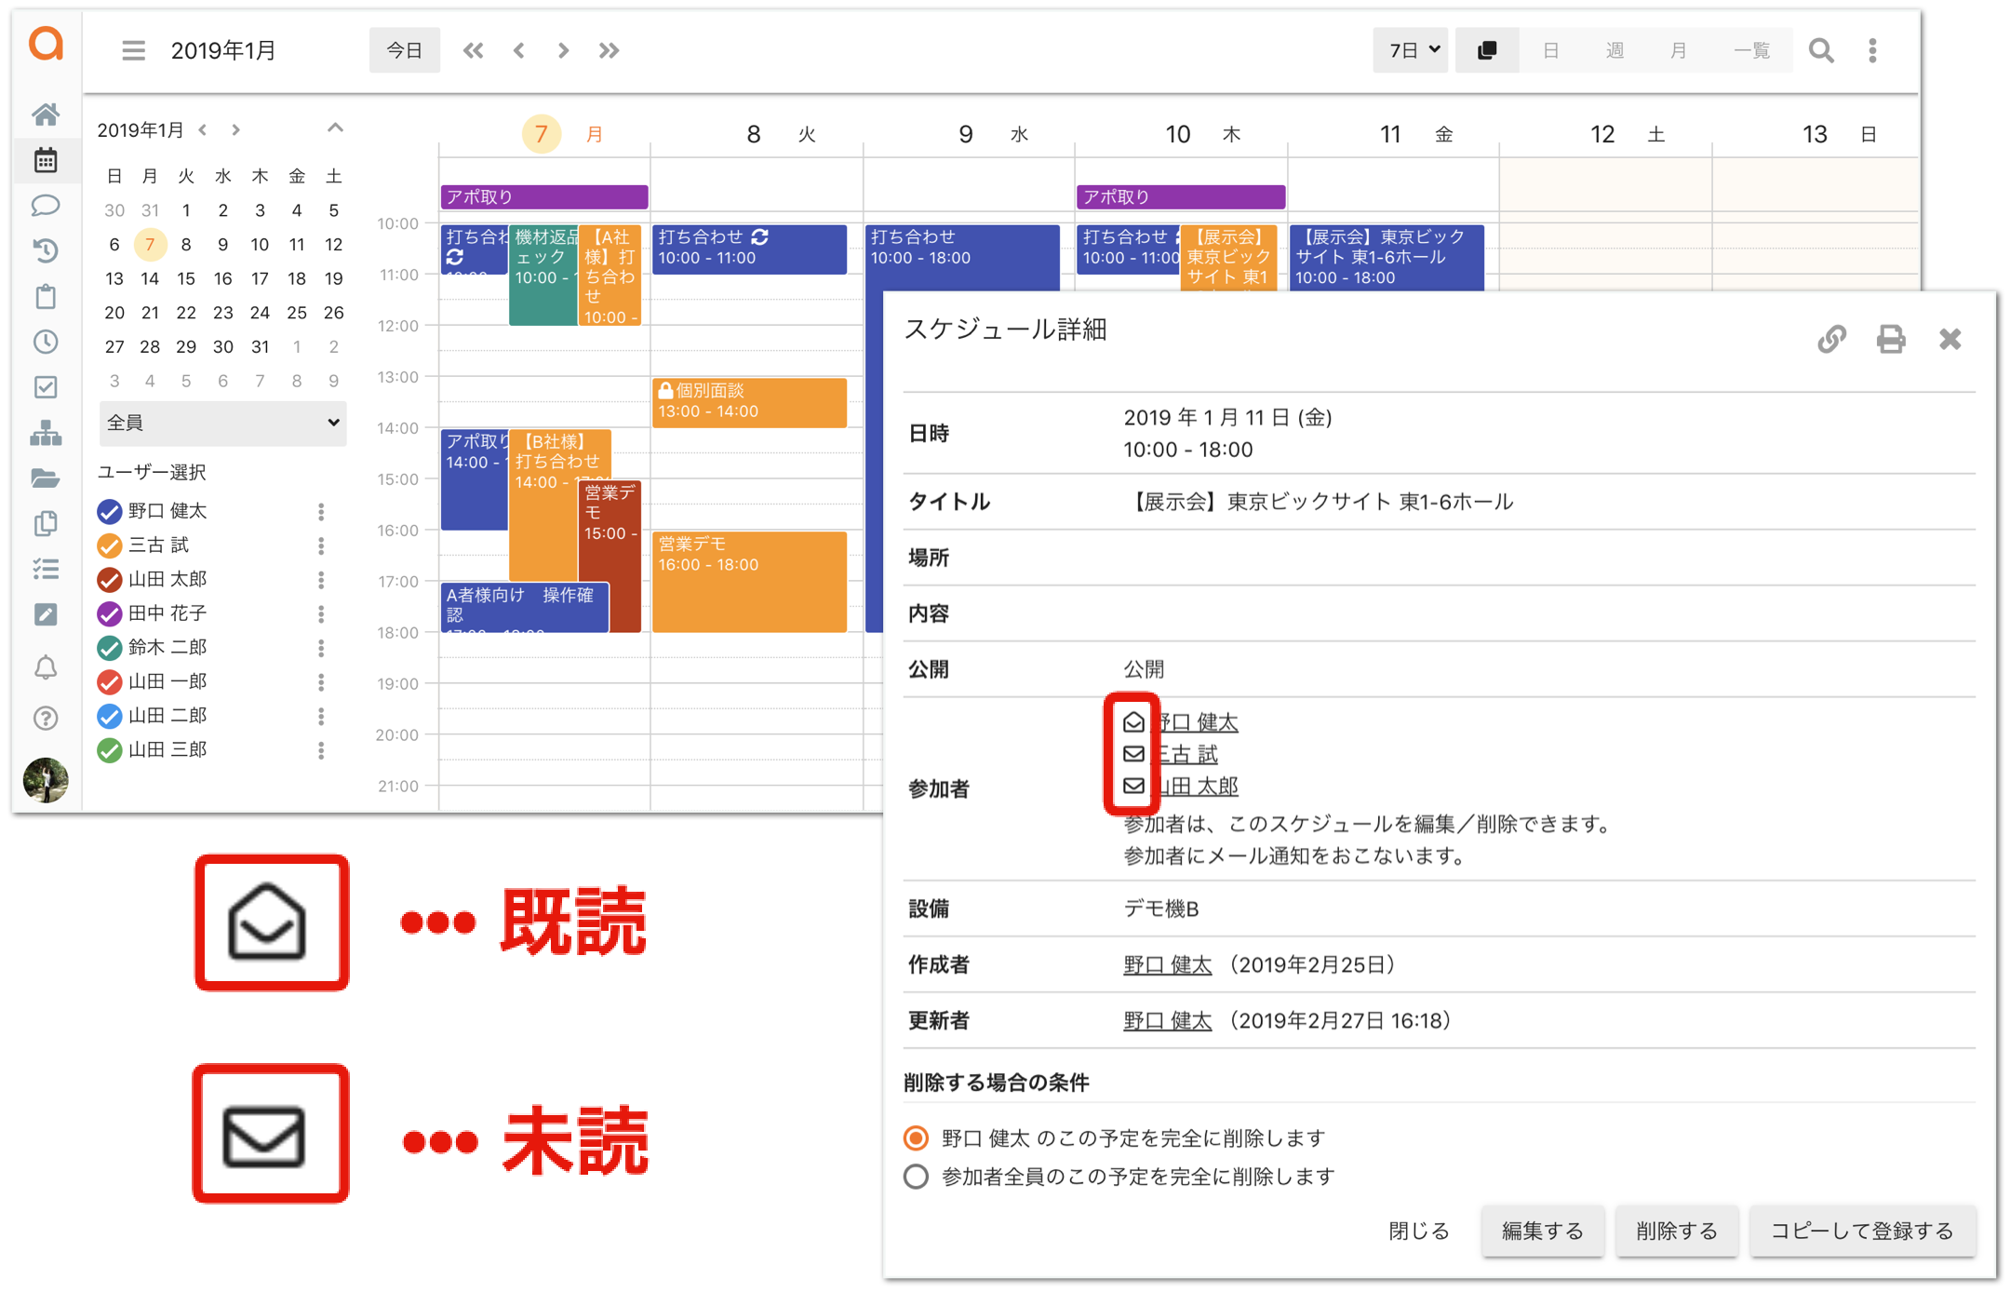Open the hamburger menu next to 2019年1月
This screenshot has height=1292, width=2010.
click(133, 50)
